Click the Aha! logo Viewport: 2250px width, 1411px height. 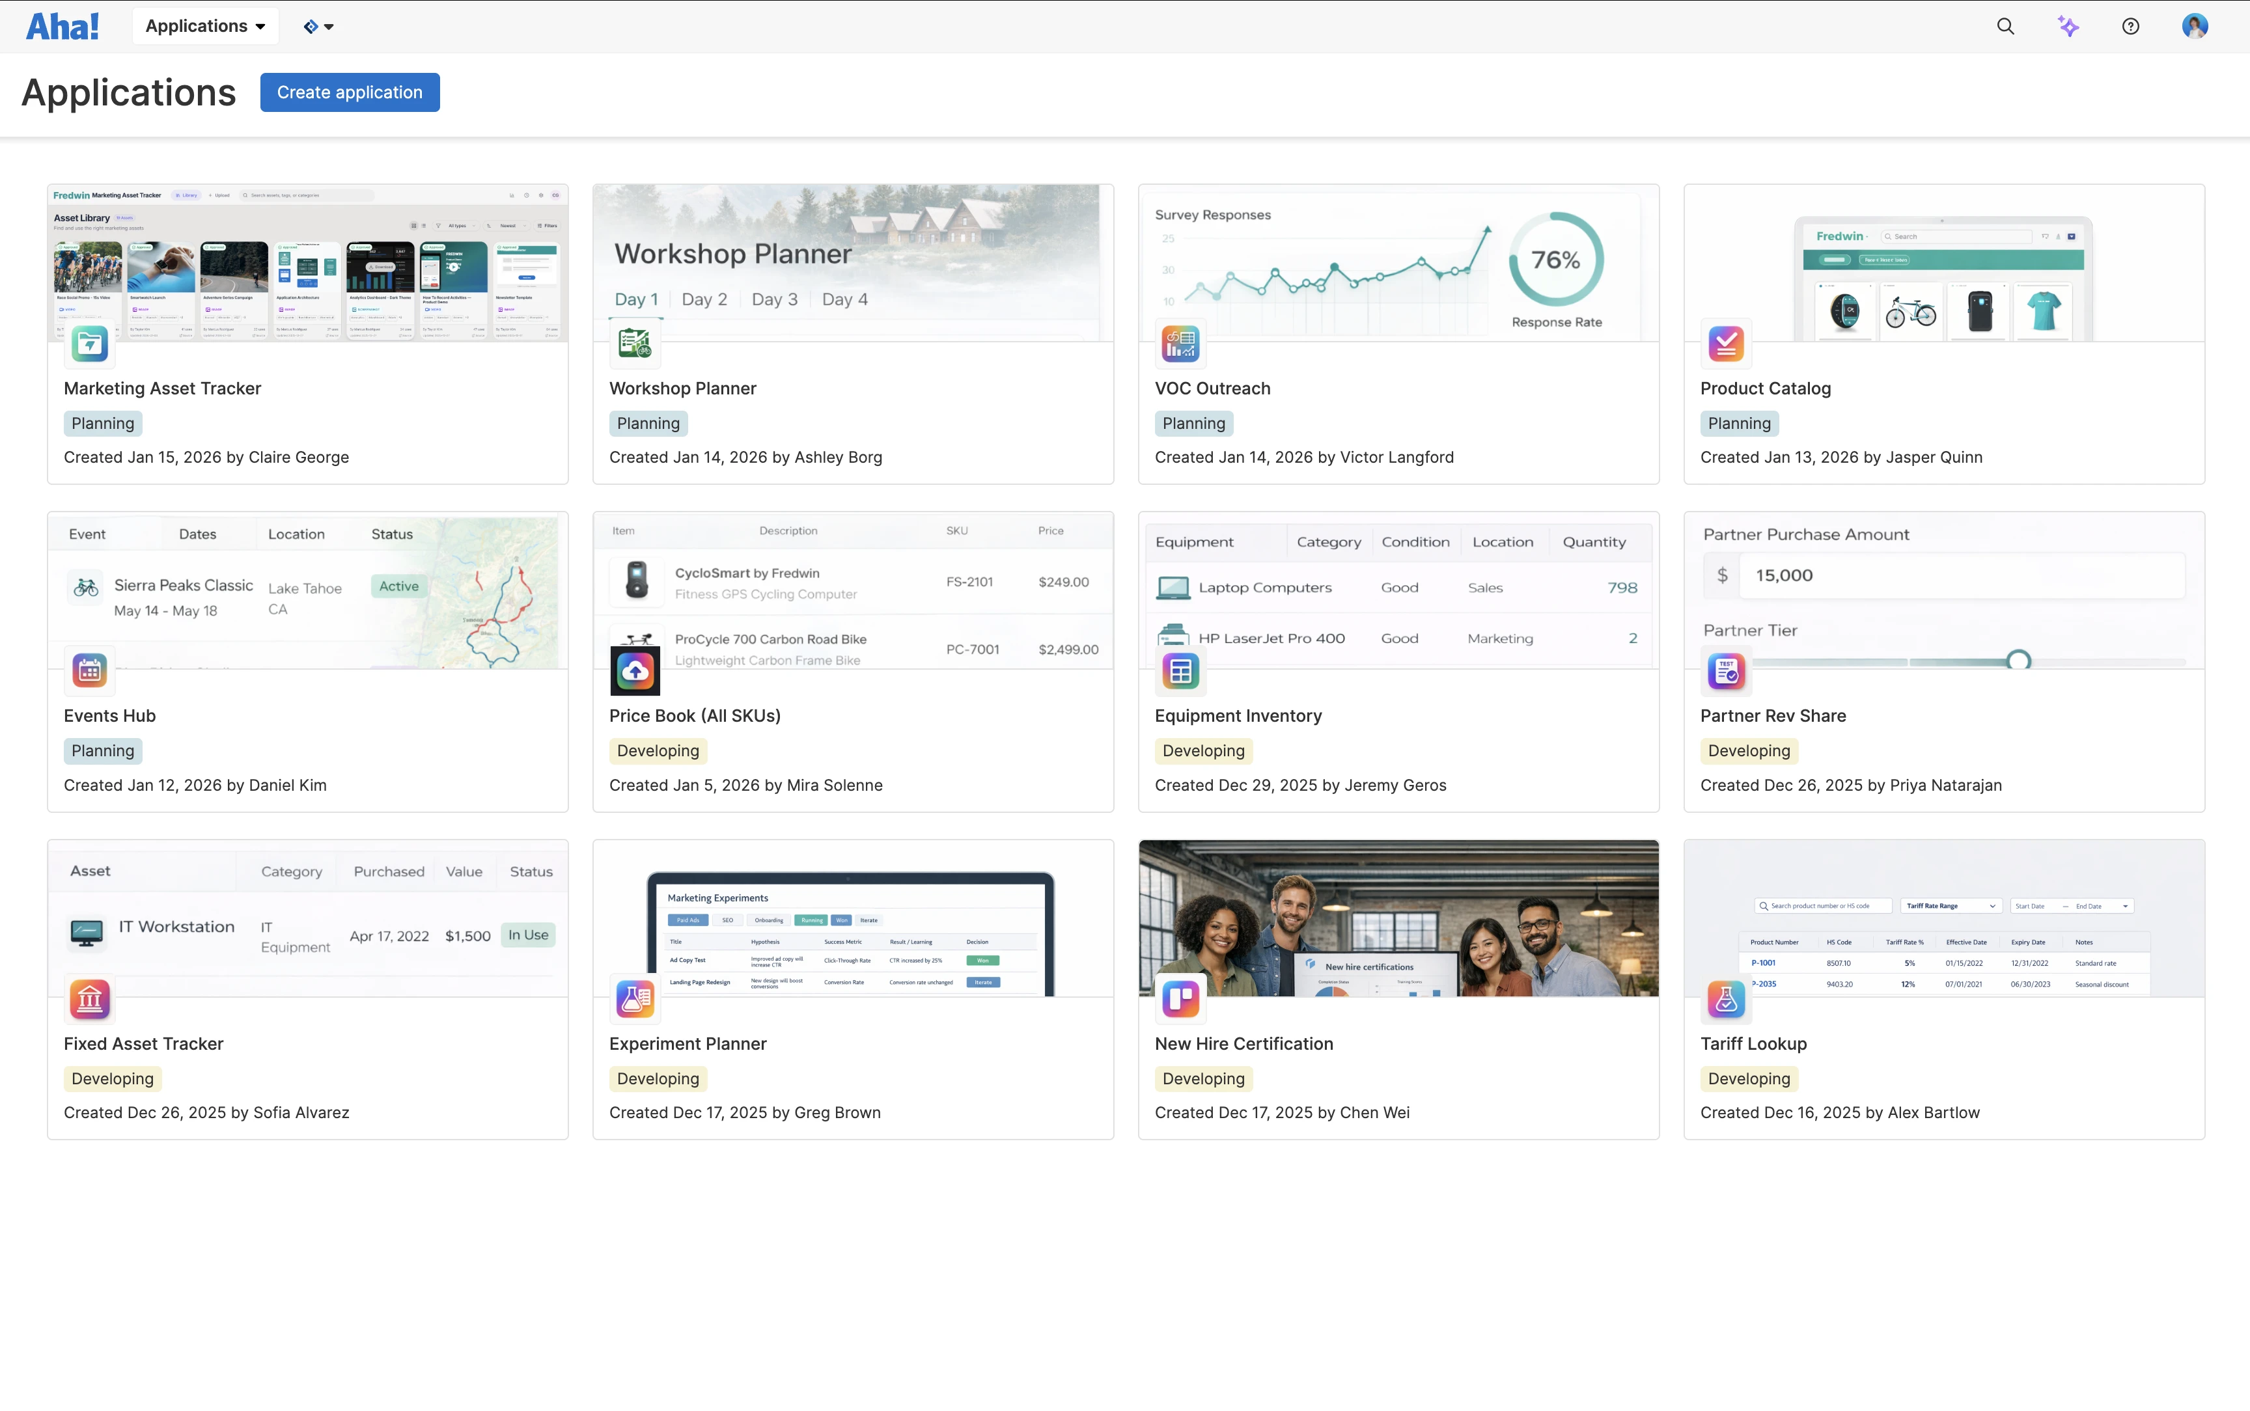tap(62, 25)
